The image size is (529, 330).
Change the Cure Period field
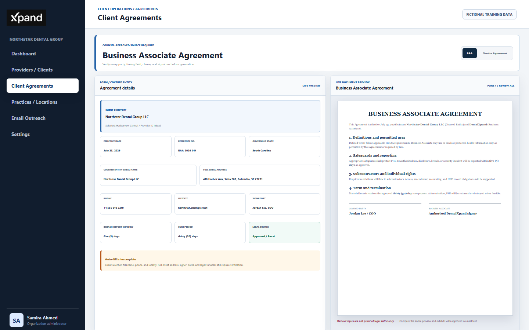tap(210, 232)
